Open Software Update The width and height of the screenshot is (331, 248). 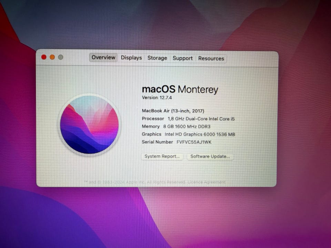coord(210,156)
